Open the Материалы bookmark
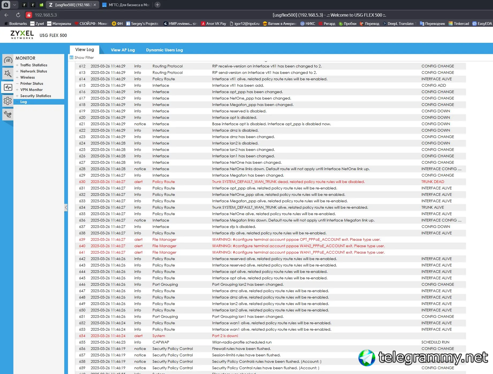 coord(59,24)
